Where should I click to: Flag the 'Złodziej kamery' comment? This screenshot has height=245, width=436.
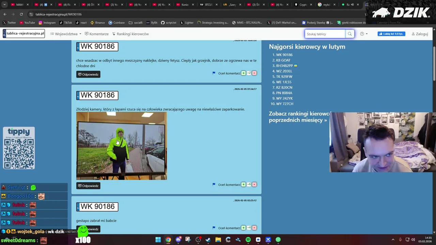point(214,184)
